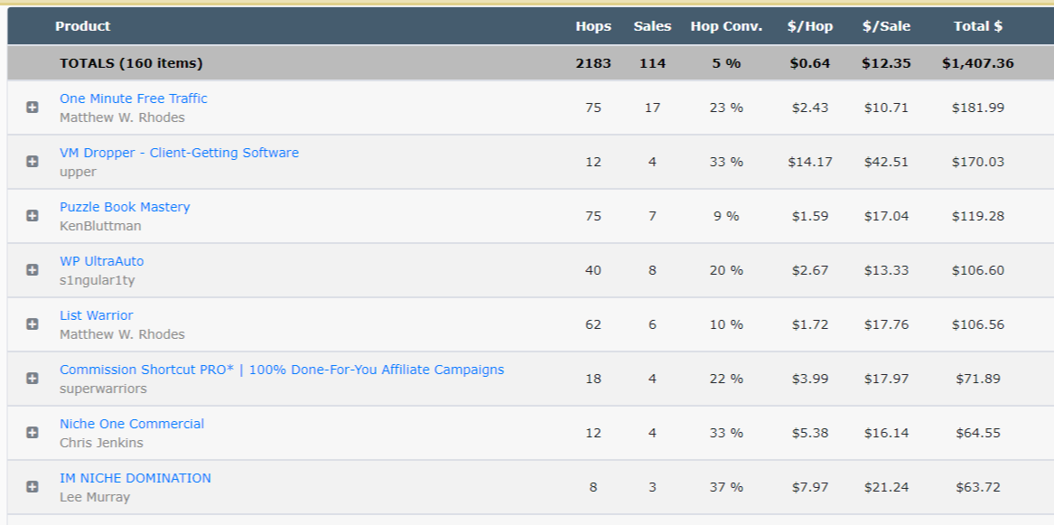
Task: Click the $106.56 total cell
Action: pos(978,324)
